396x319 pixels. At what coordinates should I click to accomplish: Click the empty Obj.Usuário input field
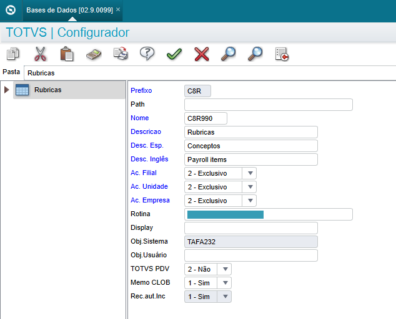251,255
